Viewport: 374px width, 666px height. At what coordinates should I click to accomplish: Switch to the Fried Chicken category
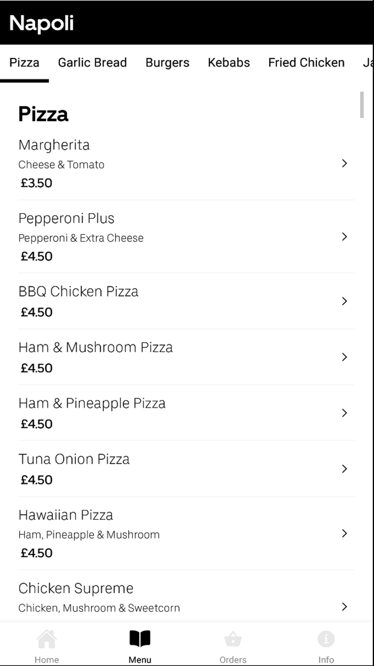pos(306,63)
